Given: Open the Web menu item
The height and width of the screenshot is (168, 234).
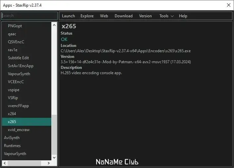Looking at the screenshot, I should (104, 16).
